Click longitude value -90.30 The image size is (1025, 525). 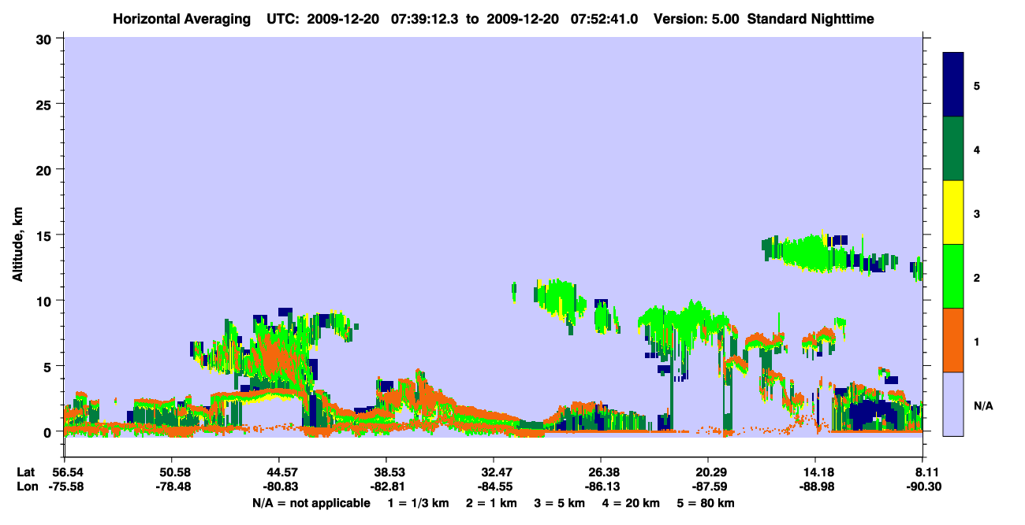pos(923,487)
